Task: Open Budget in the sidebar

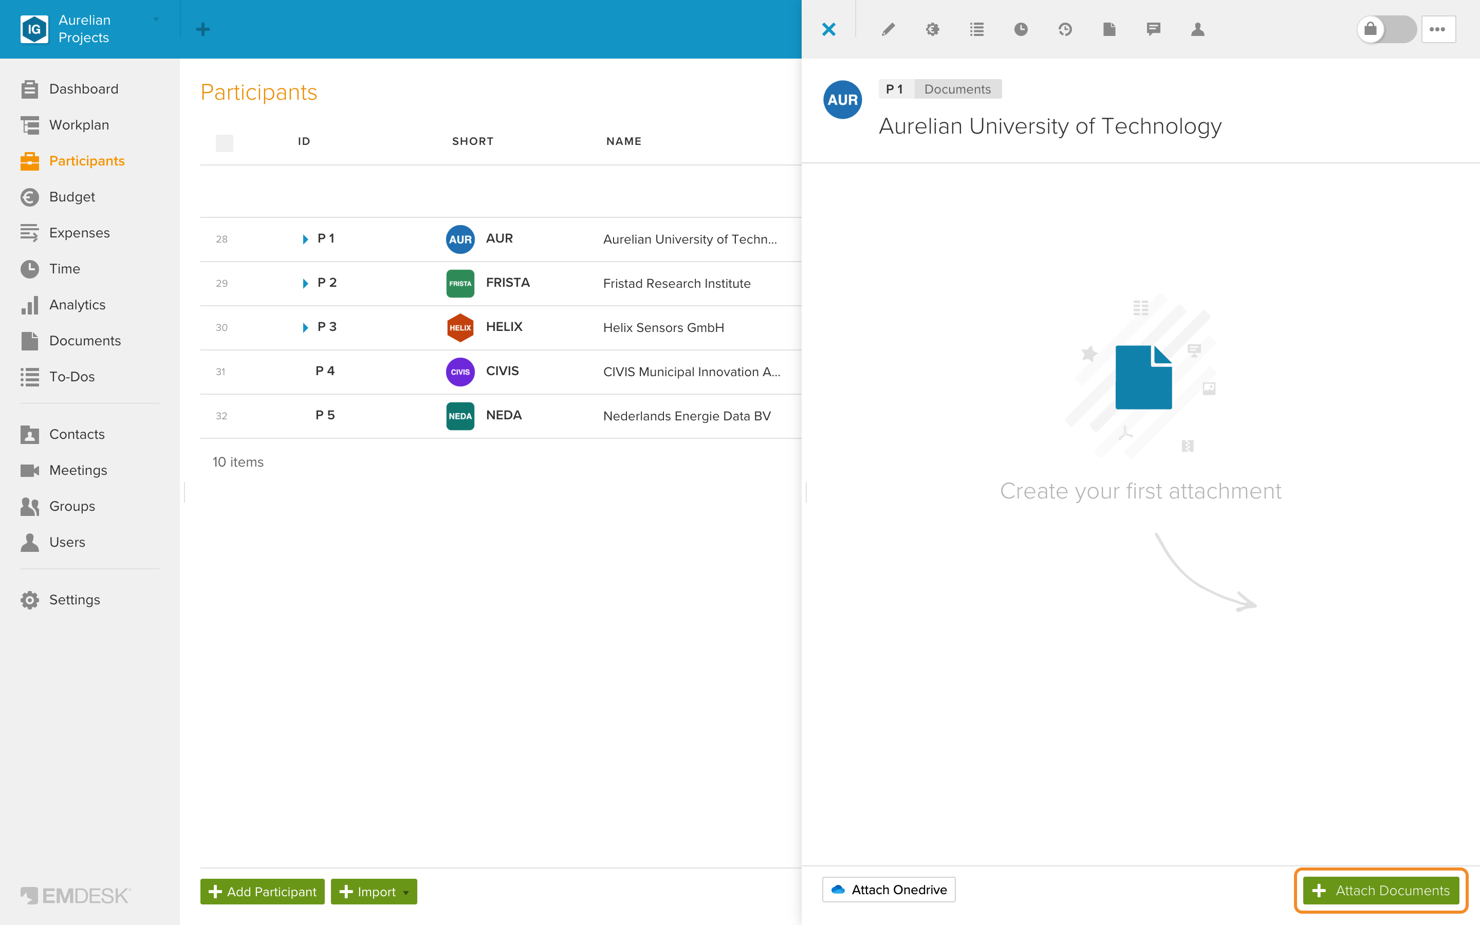Action: tap(72, 197)
